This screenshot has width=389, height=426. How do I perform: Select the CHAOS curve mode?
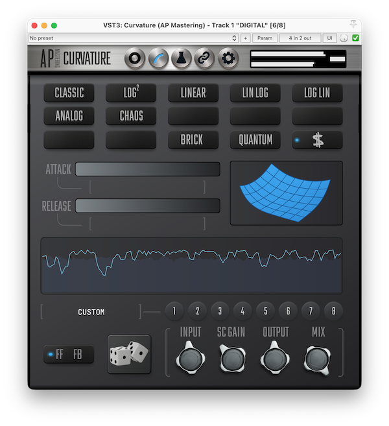[x=131, y=116]
